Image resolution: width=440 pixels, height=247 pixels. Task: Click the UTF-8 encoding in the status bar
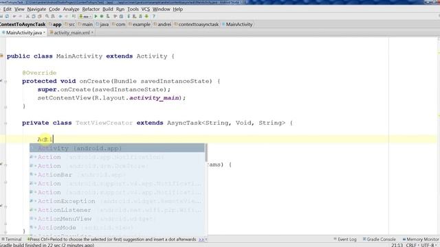[x=428, y=245]
